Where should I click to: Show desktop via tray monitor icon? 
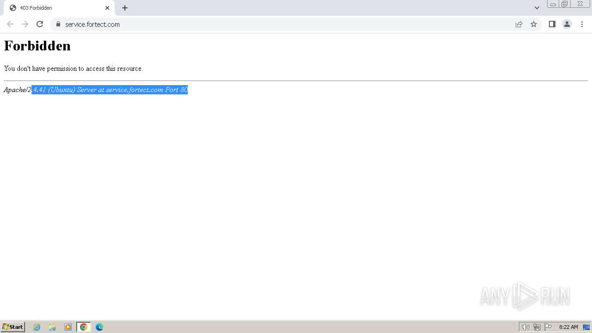[586, 327]
